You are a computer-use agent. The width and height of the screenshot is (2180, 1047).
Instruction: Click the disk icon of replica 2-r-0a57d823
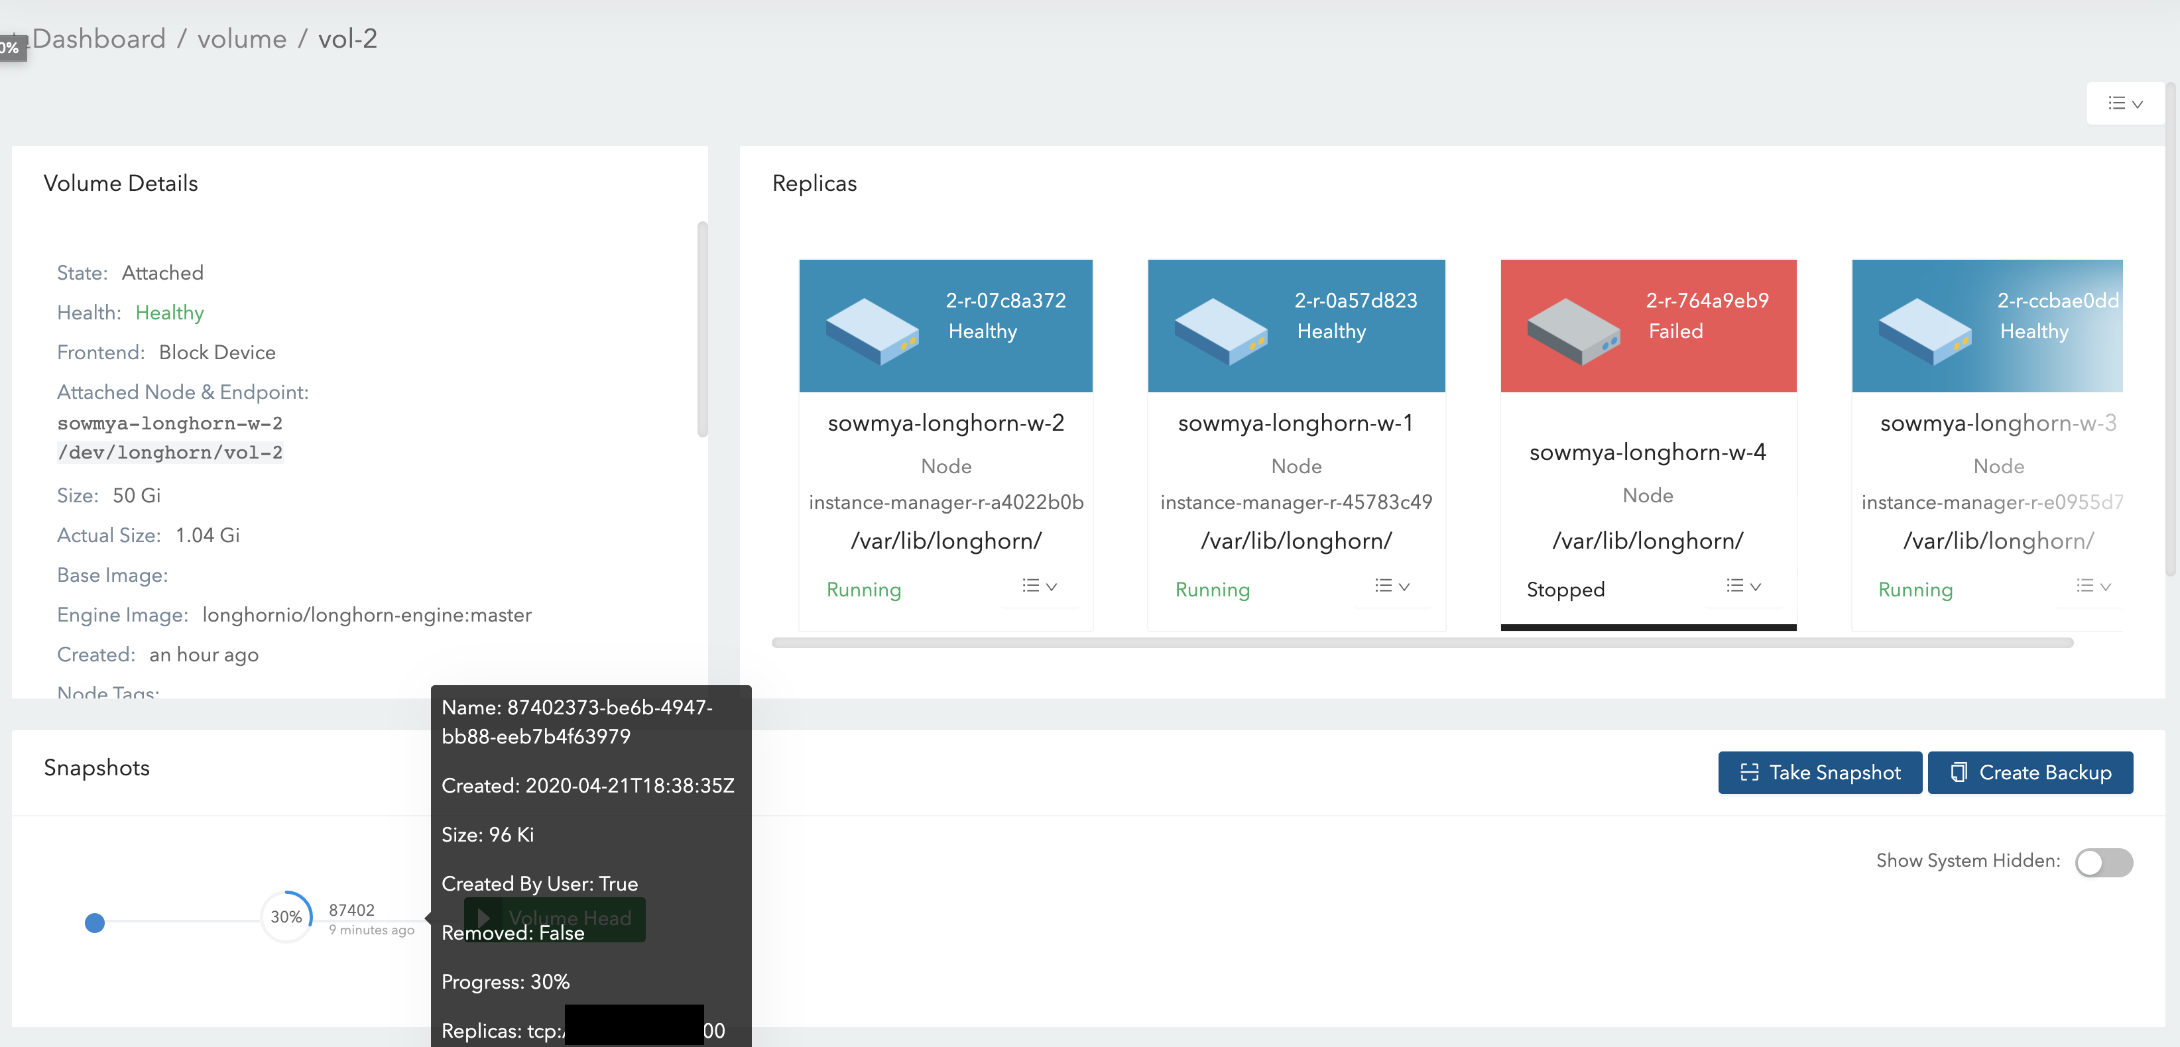tap(1221, 331)
